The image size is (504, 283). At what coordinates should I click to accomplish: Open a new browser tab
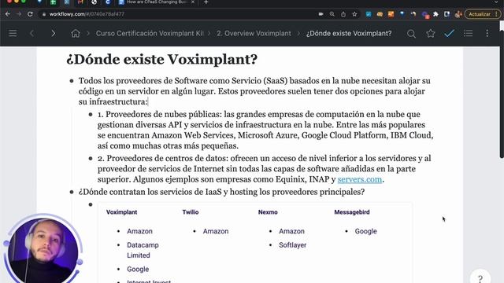tap(206, 2)
